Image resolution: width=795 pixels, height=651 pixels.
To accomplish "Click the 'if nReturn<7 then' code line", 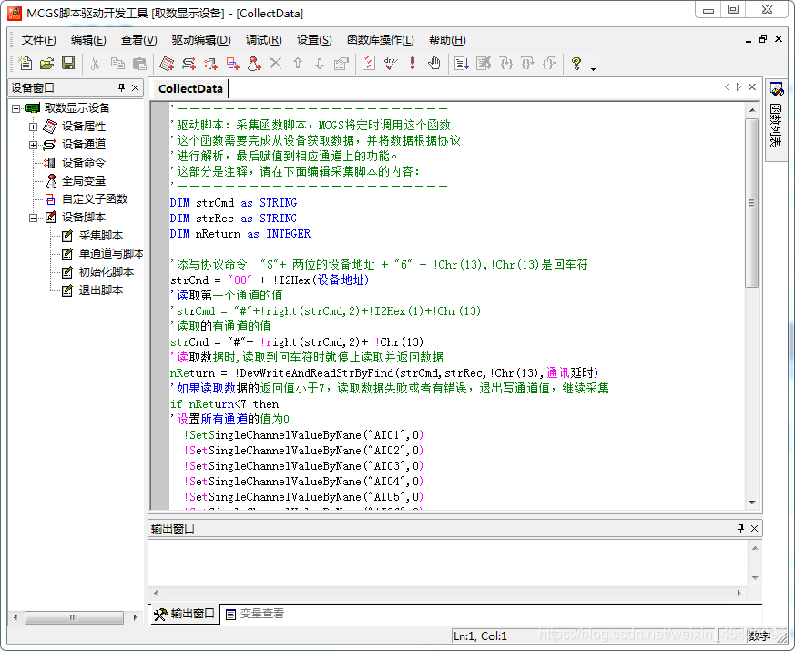I will coord(225,404).
